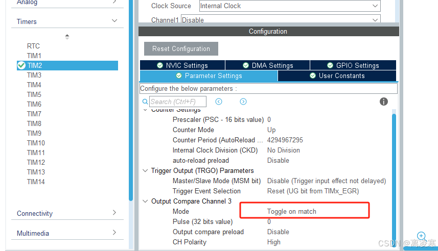The height and width of the screenshot is (251, 438).
Task: Select TIM7 in the timers list
Action: (x=34, y=114)
